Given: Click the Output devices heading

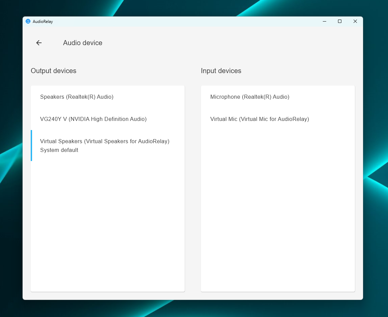Looking at the screenshot, I should [53, 71].
